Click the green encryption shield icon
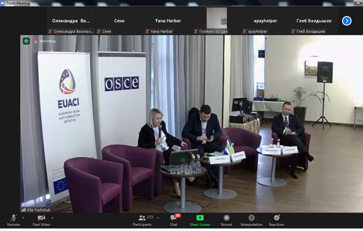Image resolution: width=363 pixels, height=231 pixels. coord(26,41)
